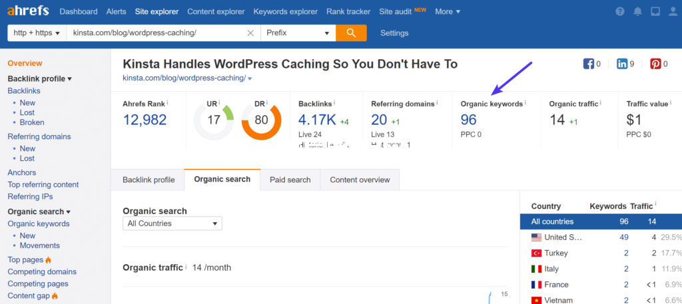
Task: Open the user account profile icon
Action: click(x=673, y=12)
